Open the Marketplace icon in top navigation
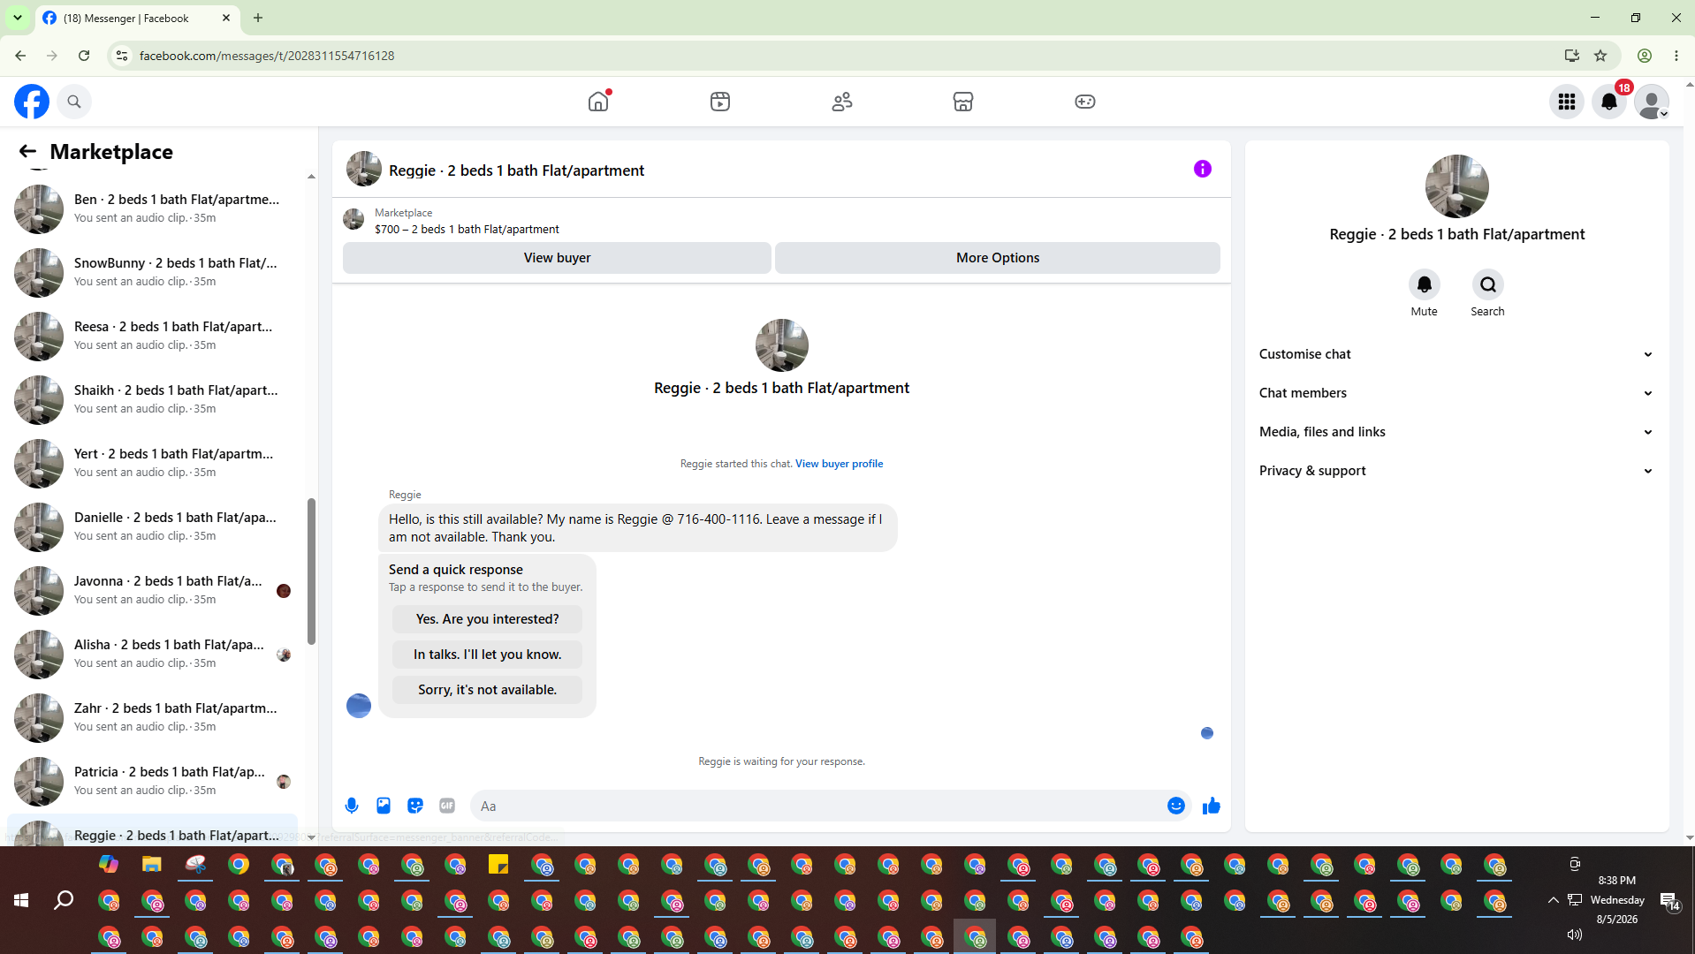The height and width of the screenshot is (954, 1695). [963, 102]
